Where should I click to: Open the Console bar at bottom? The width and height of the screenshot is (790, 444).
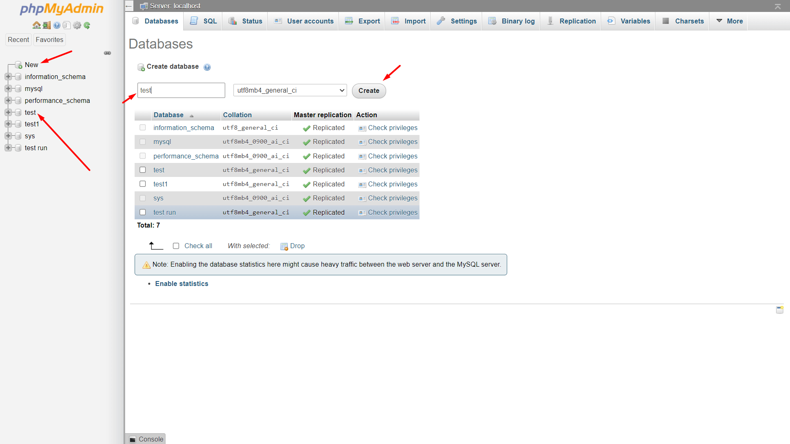(146, 439)
